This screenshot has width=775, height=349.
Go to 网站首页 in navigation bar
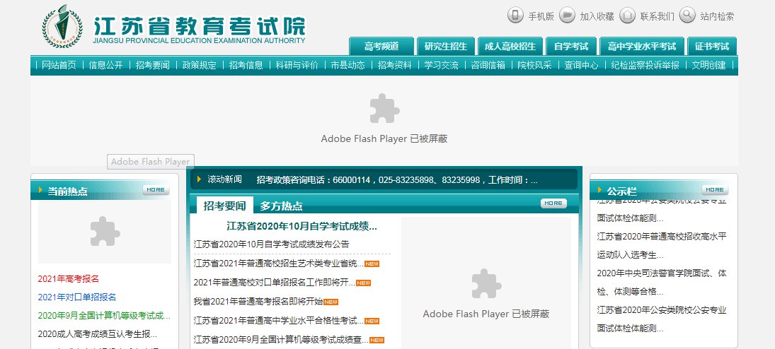click(x=59, y=65)
